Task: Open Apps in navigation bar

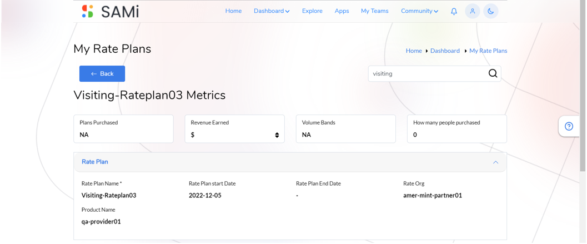Action: (342, 11)
